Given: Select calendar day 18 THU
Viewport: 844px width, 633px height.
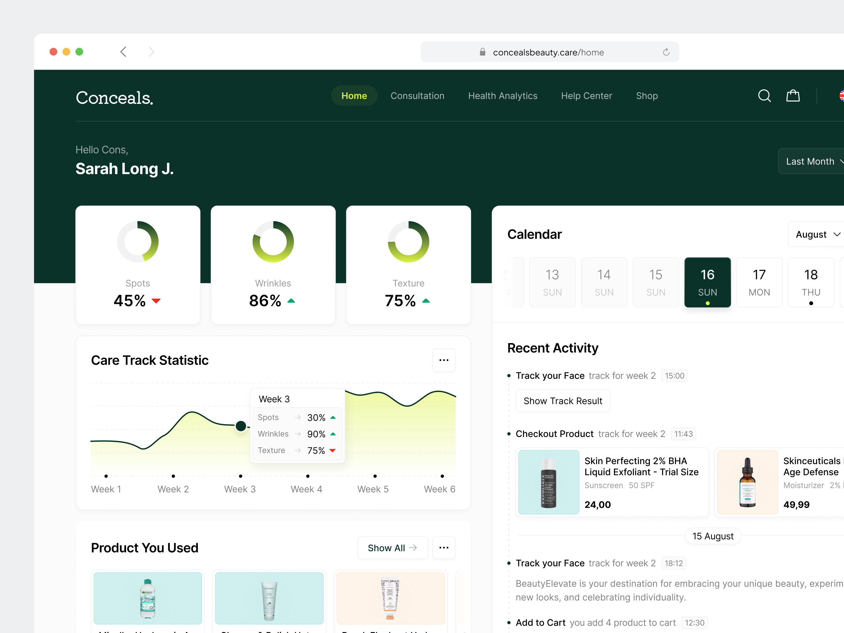Looking at the screenshot, I should coord(811,282).
